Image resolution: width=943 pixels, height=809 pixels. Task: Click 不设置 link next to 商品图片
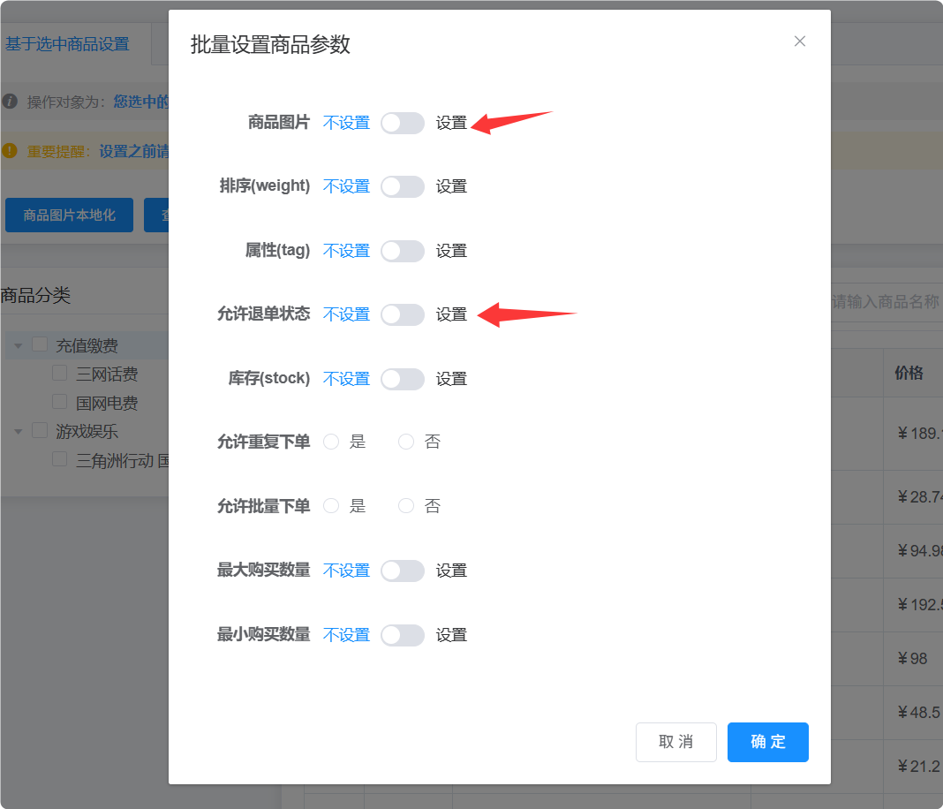coord(346,123)
